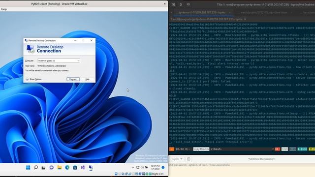The width and height of the screenshot is (315, 177).
Task: Open File Explorer from taskbar
Action: (59, 167)
